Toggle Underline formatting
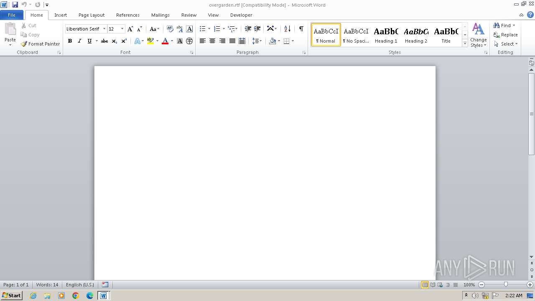This screenshot has height=301, width=535. 89,41
